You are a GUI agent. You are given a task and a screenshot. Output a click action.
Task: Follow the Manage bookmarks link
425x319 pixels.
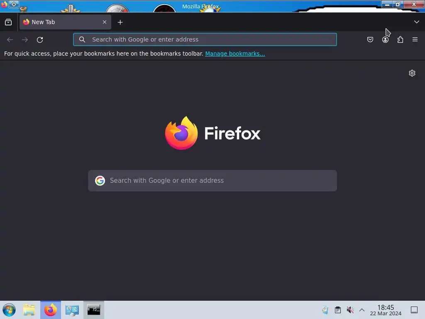pyautogui.click(x=235, y=54)
